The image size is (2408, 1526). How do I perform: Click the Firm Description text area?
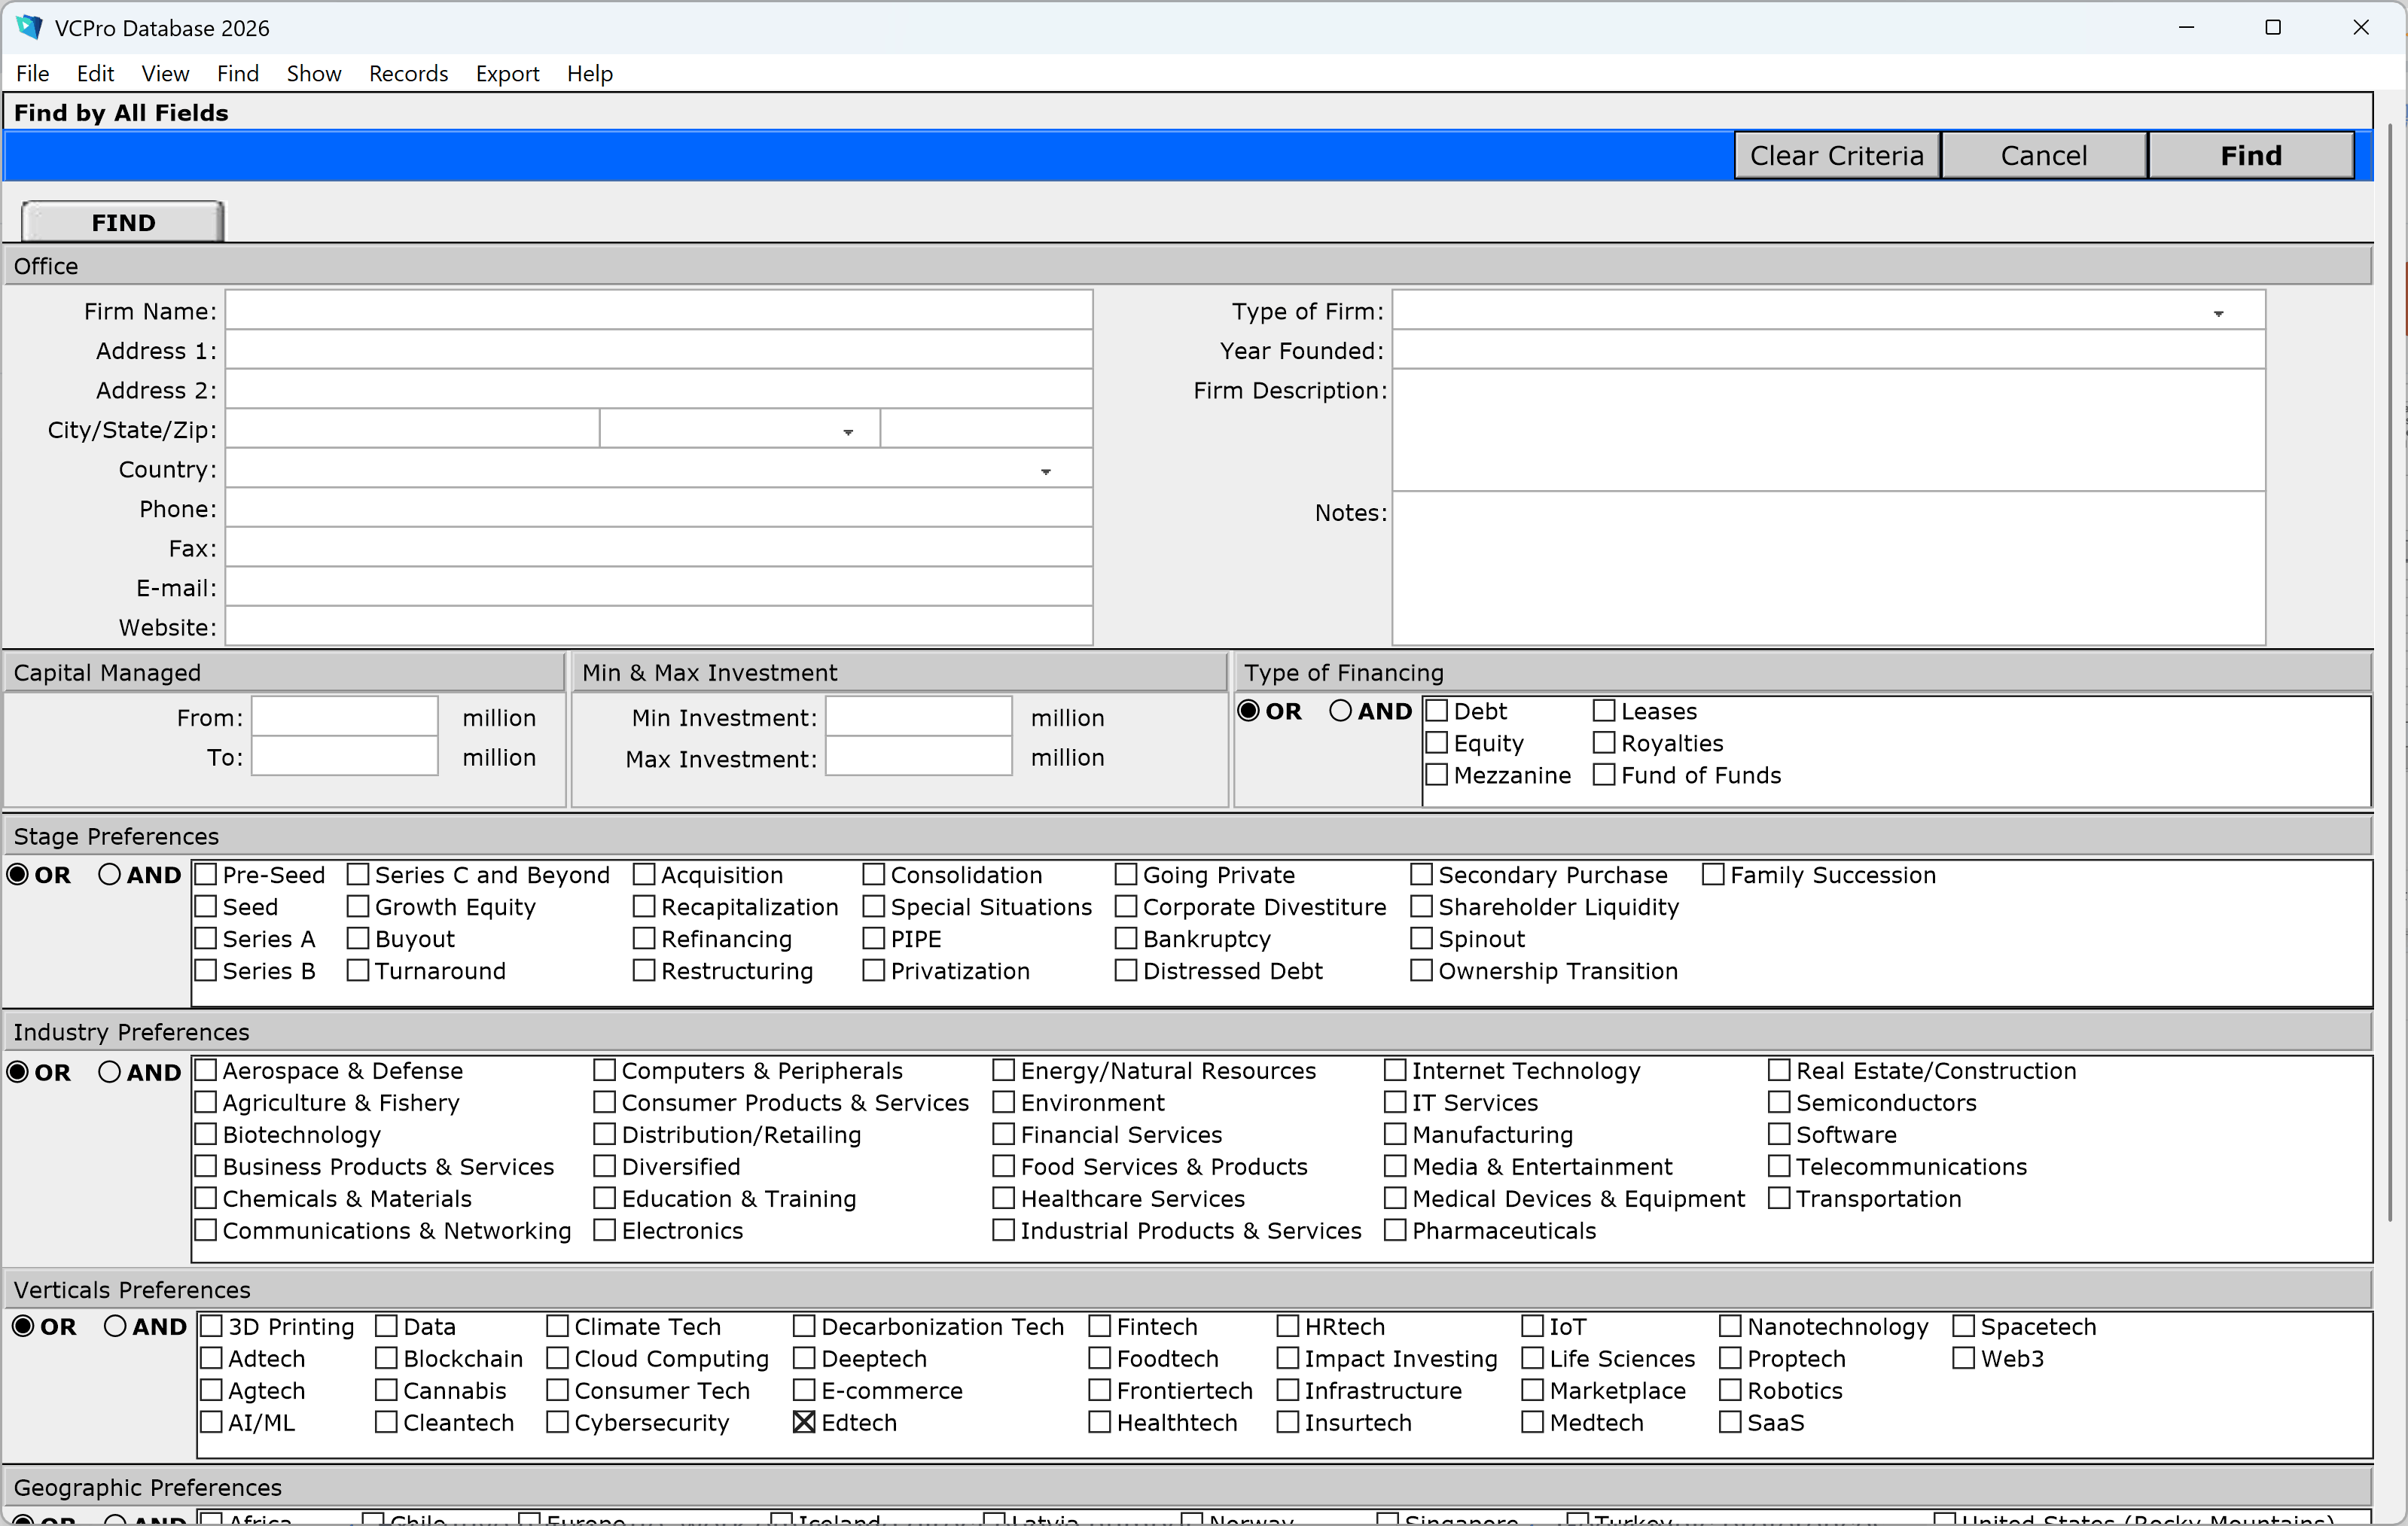pyautogui.click(x=1829, y=430)
